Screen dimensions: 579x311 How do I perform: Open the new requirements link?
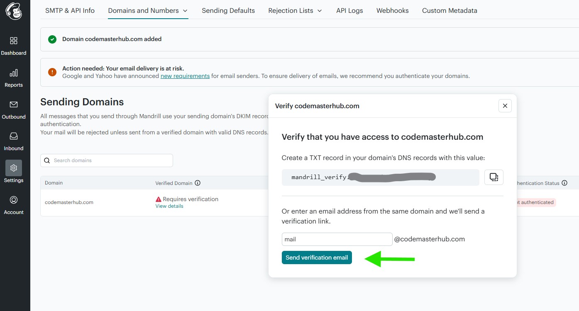185,76
